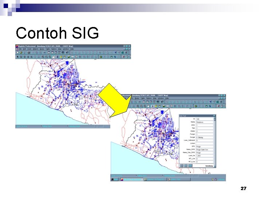This screenshot has width=262, height=197.
Task: Select Zoom-in tool in upper window
Action: point(43,57)
